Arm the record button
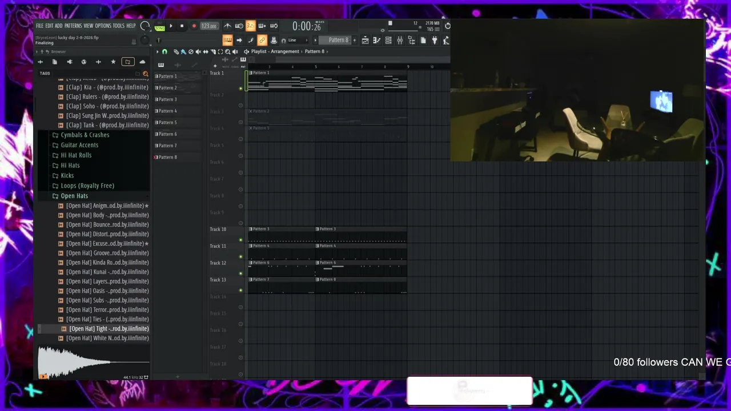 194,26
